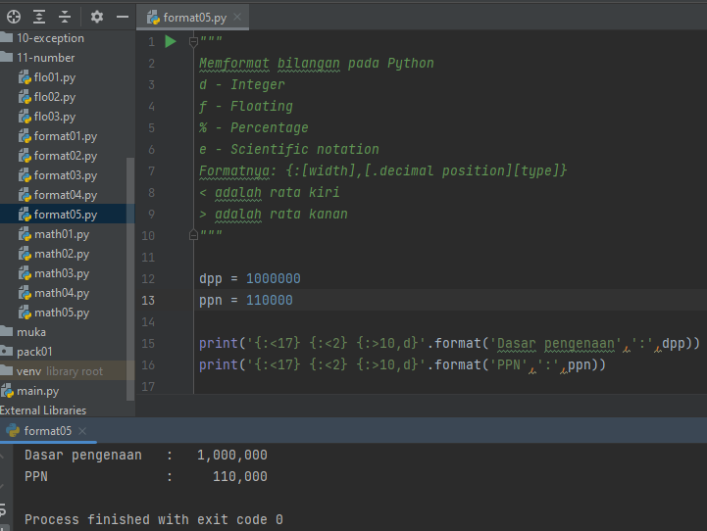Click 'Memformat bilangan pada Python' comment text
Screen dimensions: 707x531
coord(317,63)
